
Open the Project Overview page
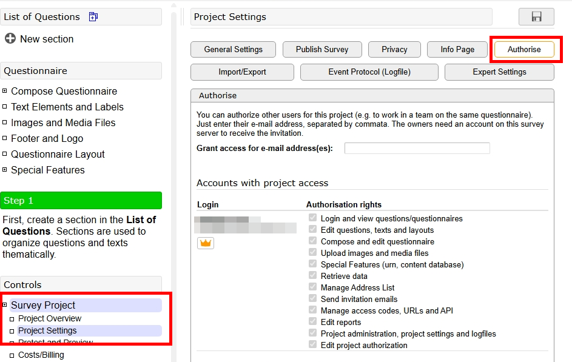coord(50,318)
